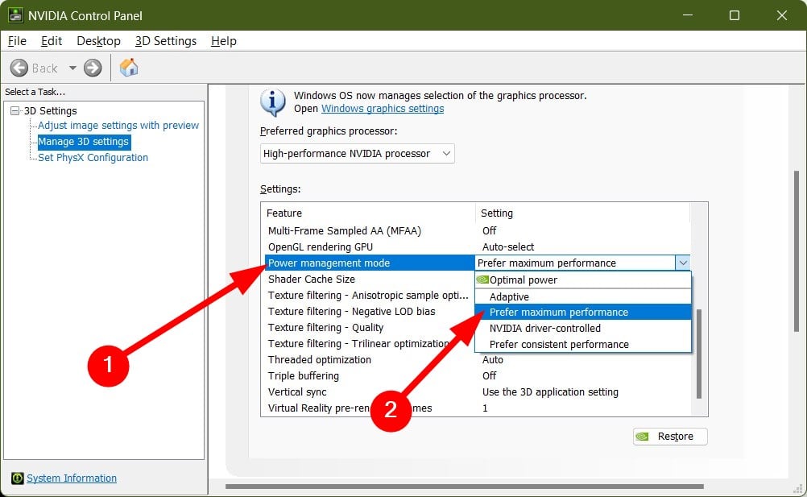Choose Adaptive power mode option

coord(582,296)
